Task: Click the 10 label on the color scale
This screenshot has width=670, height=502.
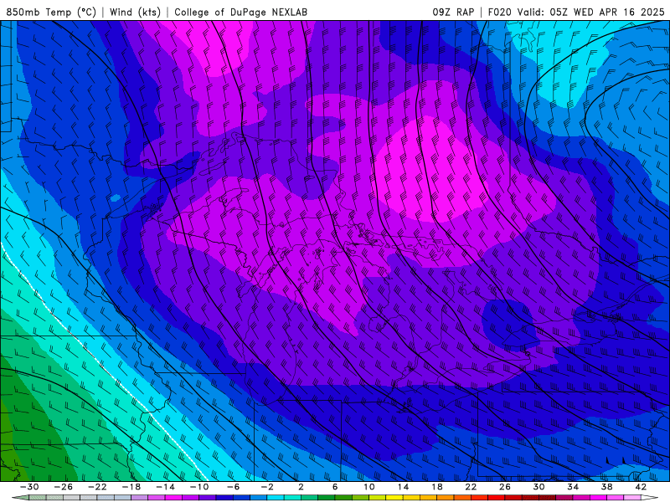Action: pos(368,487)
